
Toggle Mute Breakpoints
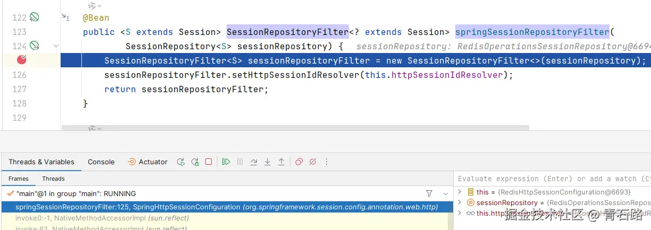[x=313, y=162]
